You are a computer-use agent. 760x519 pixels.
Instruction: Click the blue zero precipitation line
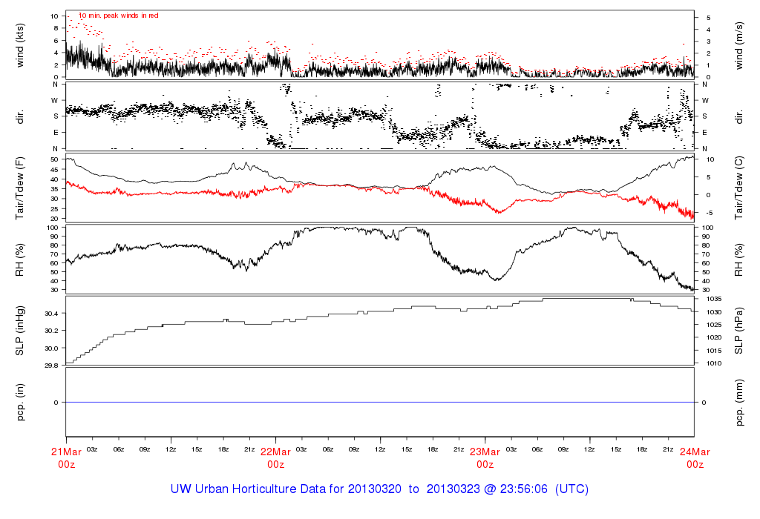[x=380, y=403]
